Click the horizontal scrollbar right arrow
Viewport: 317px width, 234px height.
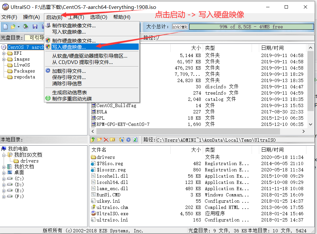tap(303, 131)
